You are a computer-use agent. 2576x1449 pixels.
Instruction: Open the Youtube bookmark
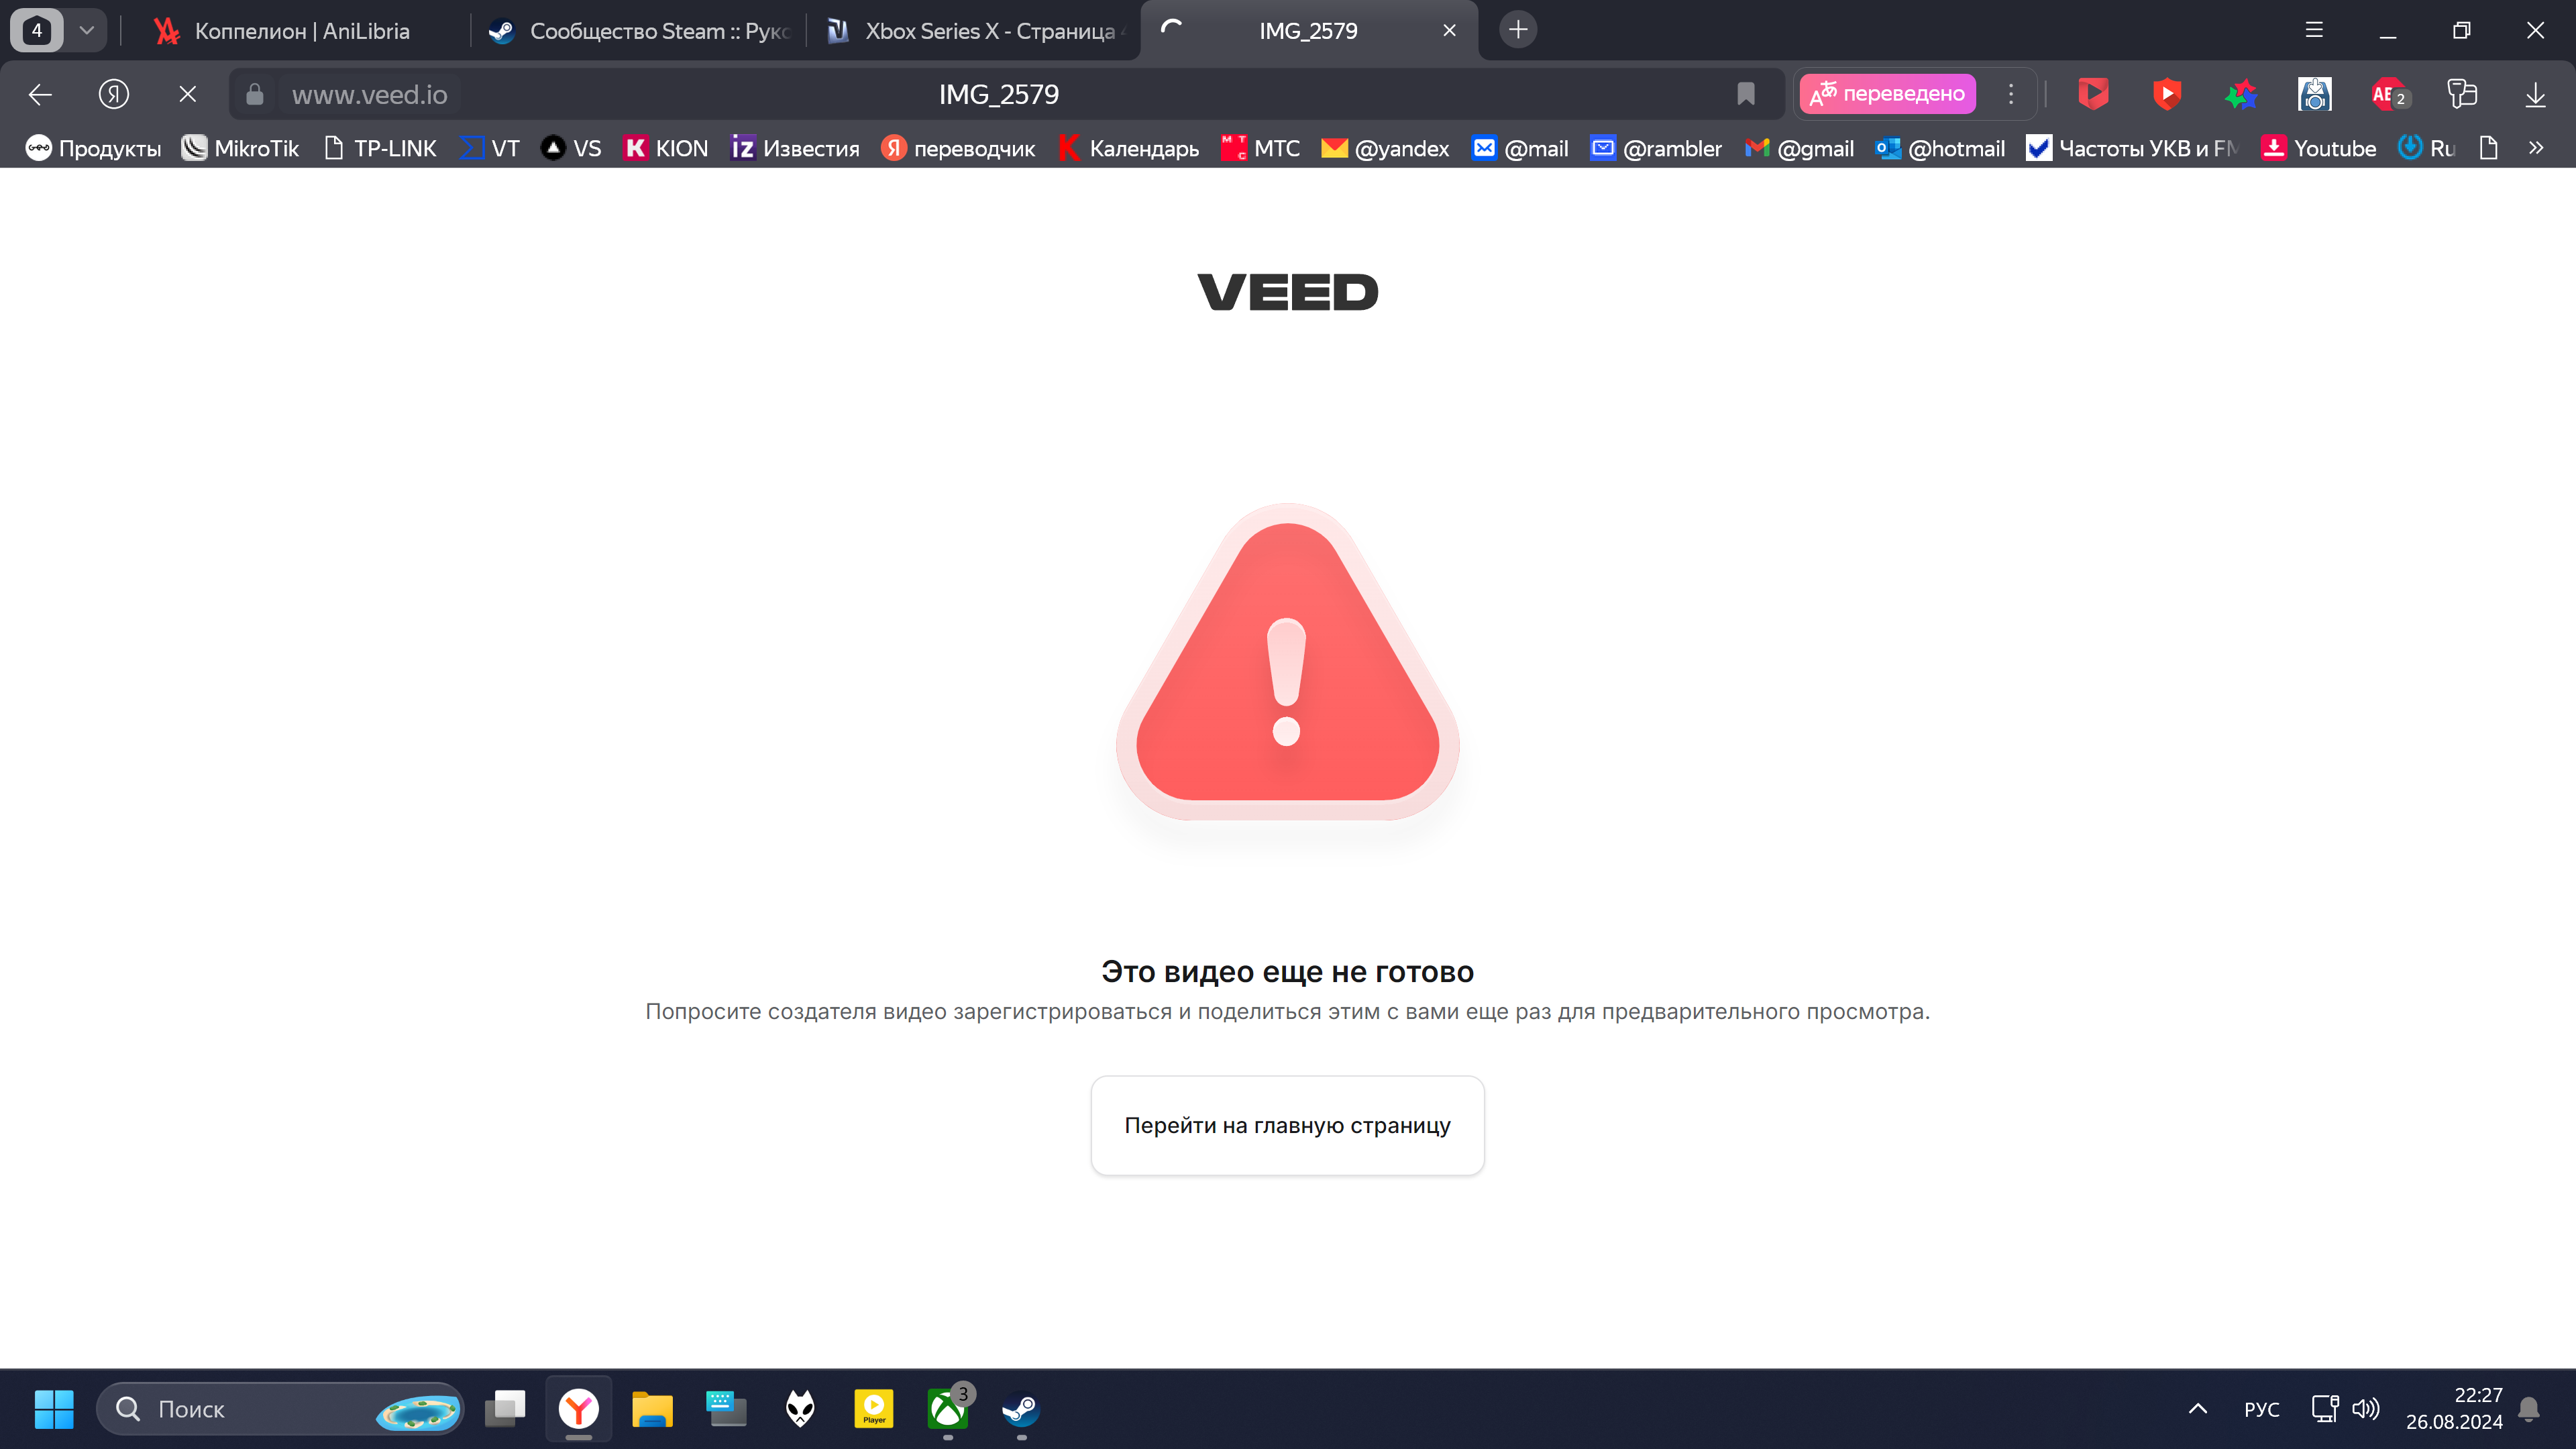(2319, 148)
